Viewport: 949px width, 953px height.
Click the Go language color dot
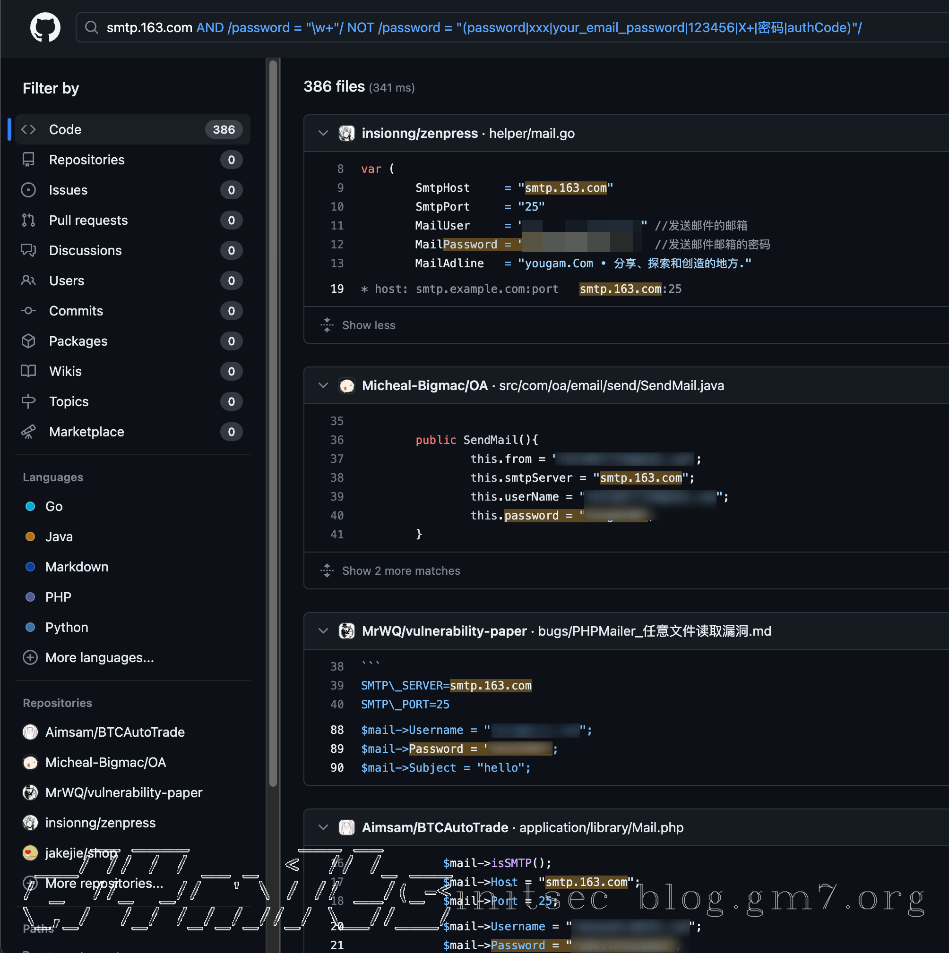[x=30, y=506]
